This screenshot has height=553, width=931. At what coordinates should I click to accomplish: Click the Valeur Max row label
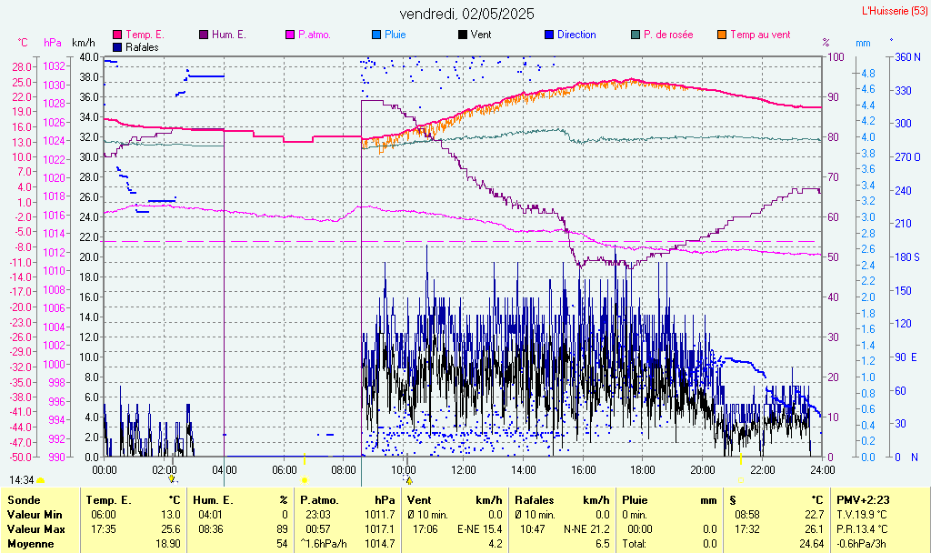[x=35, y=529]
